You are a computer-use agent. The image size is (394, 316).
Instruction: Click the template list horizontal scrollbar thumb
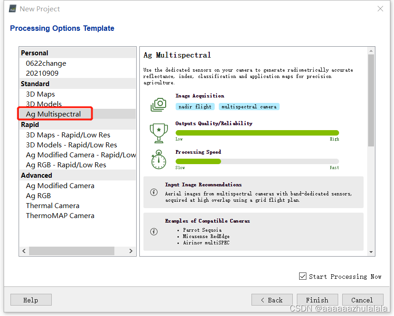[x=72, y=251]
